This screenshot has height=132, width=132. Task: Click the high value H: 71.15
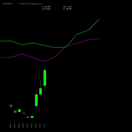(x=67, y=7)
